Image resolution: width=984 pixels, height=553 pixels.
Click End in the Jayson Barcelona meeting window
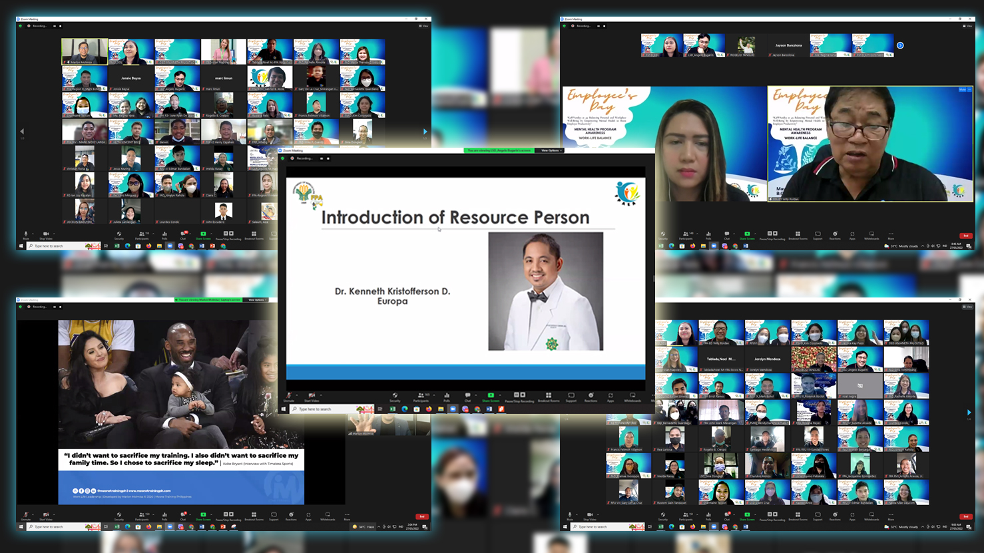[x=965, y=236]
